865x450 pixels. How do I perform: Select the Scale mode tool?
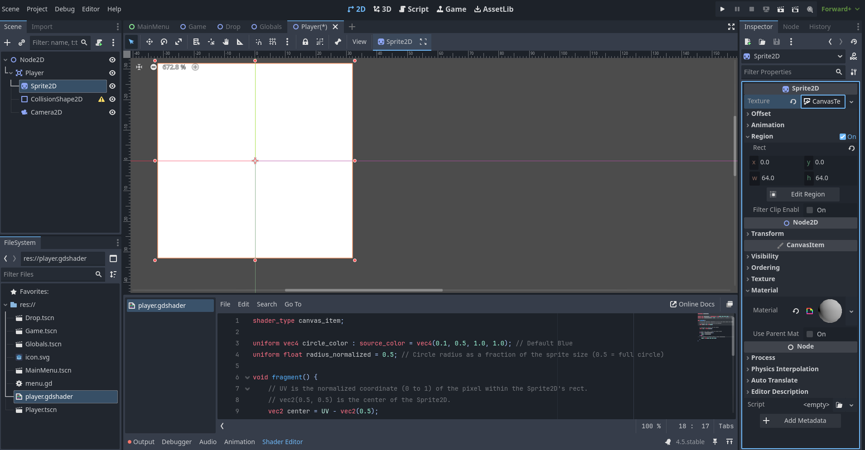tap(179, 42)
